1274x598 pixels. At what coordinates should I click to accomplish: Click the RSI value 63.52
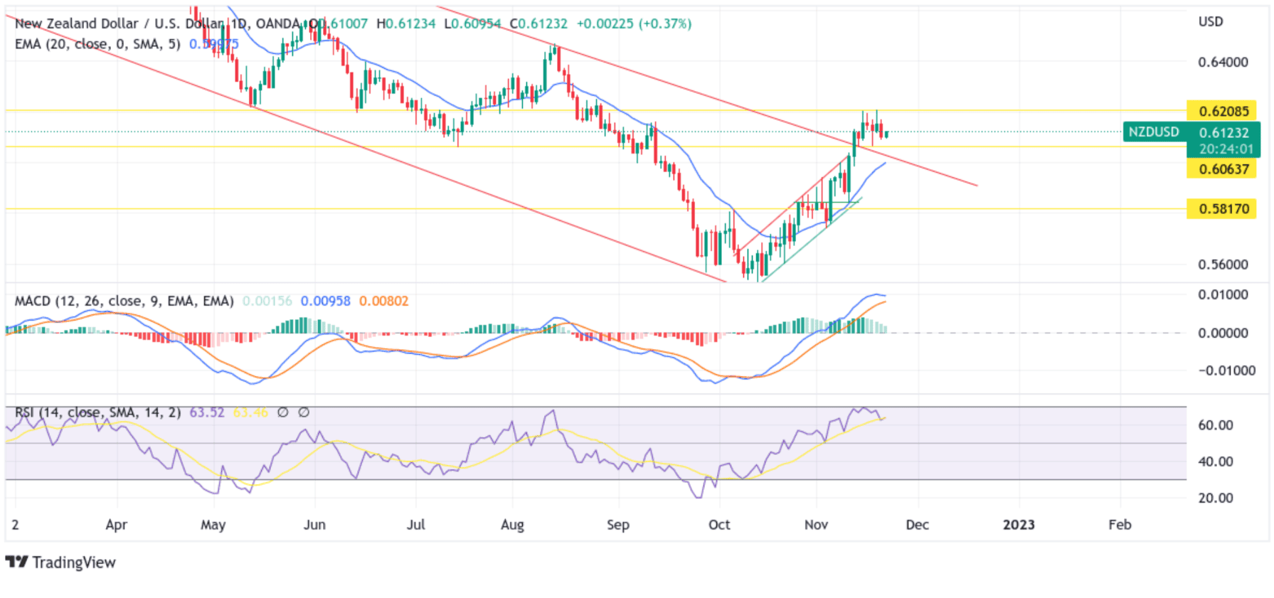point(207,412)
